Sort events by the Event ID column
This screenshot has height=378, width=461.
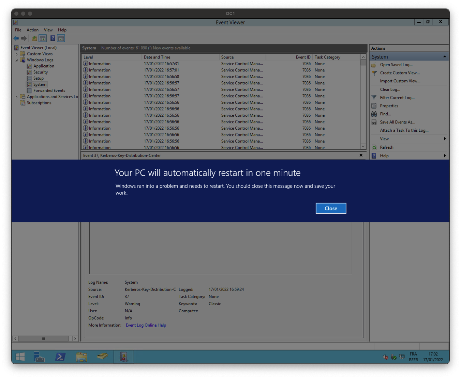click(x=289, y=57)
